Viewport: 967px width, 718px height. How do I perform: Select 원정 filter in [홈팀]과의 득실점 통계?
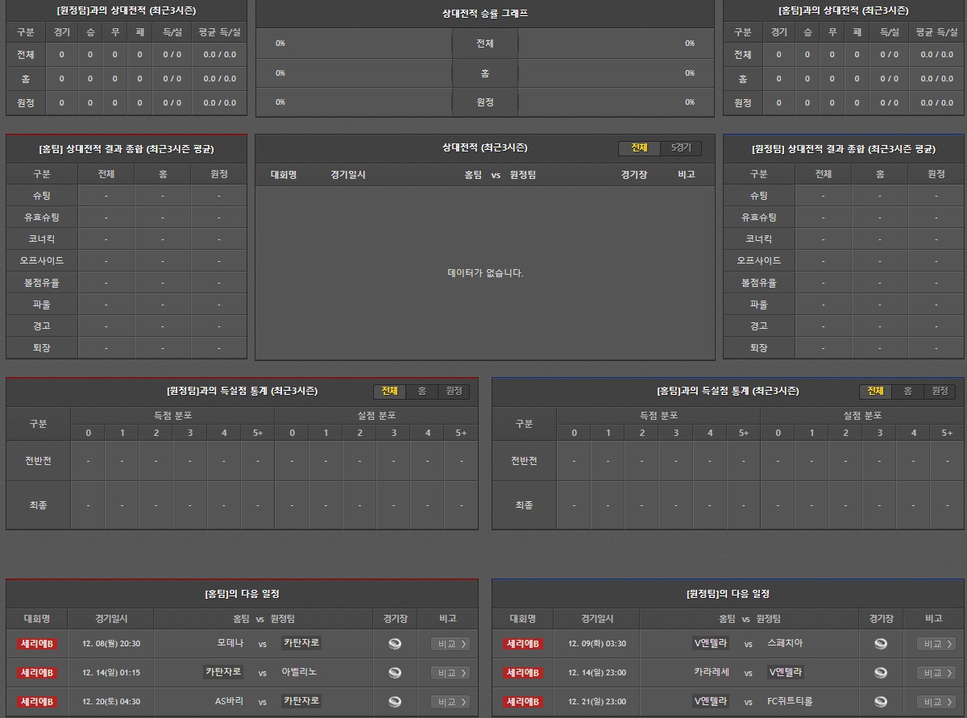940,392
